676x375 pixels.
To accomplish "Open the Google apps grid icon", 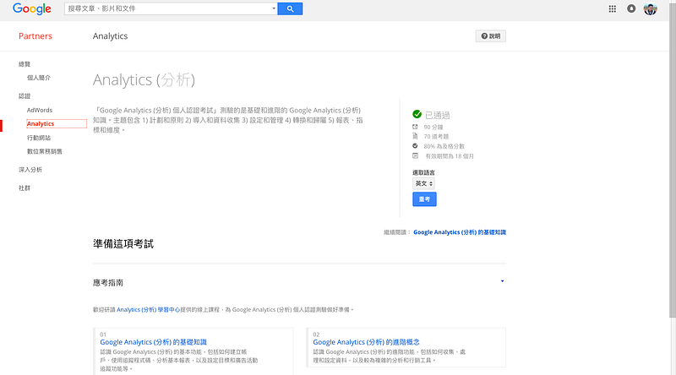I will pos(612,8).
